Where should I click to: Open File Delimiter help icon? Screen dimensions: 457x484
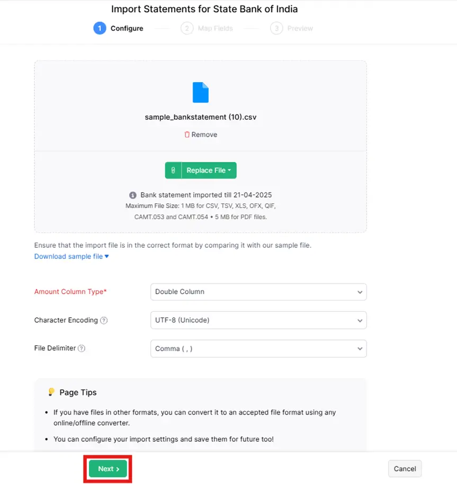point(82,348)
